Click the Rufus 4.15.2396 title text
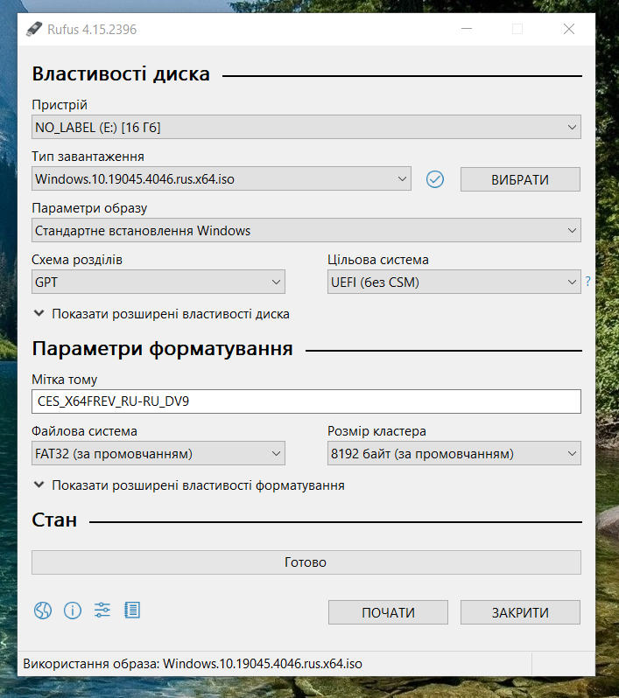 92,30
